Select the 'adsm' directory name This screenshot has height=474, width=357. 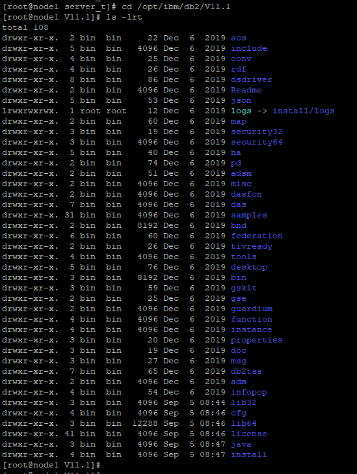pyautogui.click(x=241, y=173)
